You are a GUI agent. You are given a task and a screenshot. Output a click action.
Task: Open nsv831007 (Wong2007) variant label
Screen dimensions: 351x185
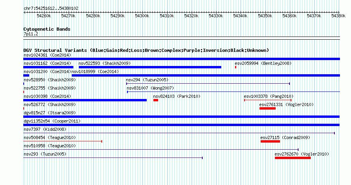[x=150, y=88]
